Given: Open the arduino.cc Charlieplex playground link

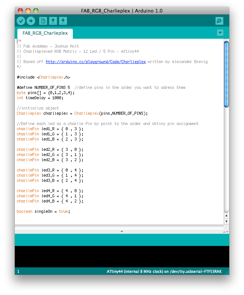Looking at the screenshot, I should pyautogui.click(x=96, y=62).
